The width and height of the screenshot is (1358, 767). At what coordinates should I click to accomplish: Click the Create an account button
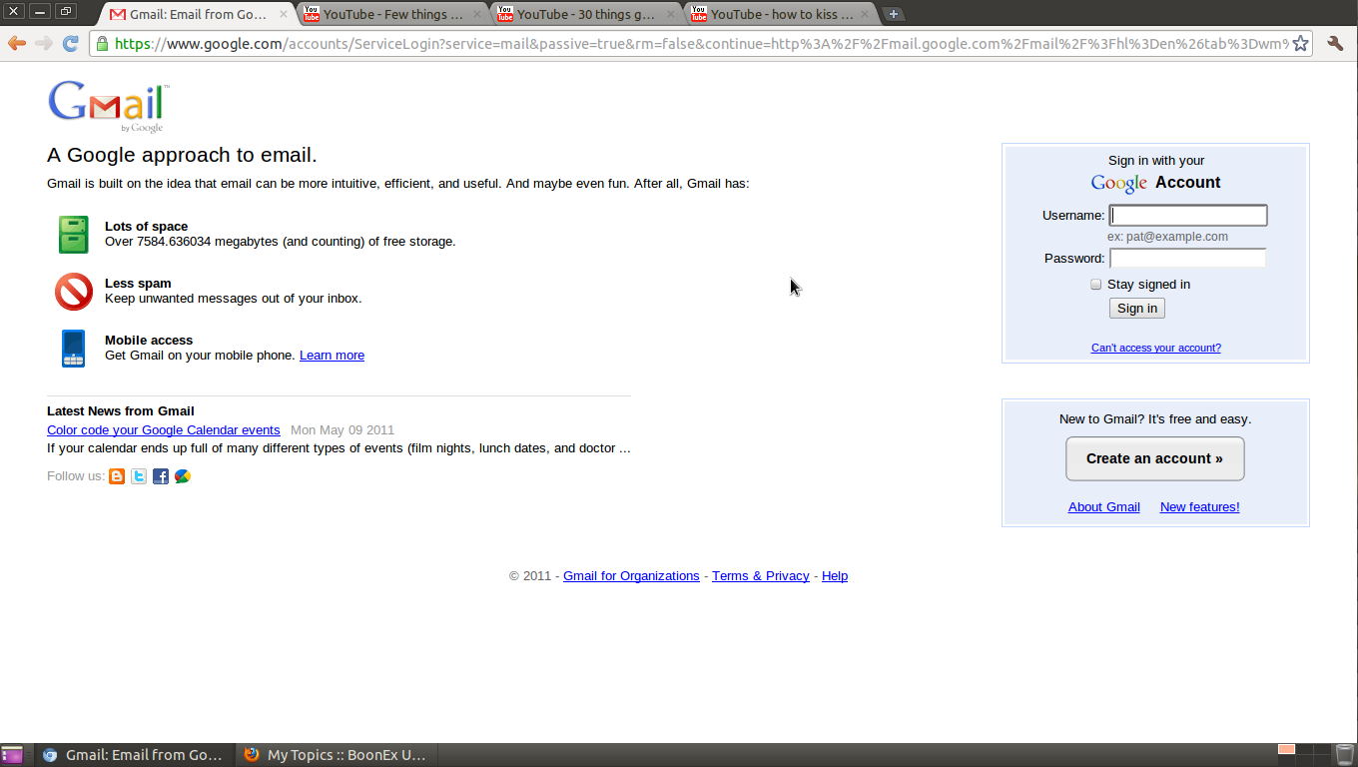click(1155, 458)
